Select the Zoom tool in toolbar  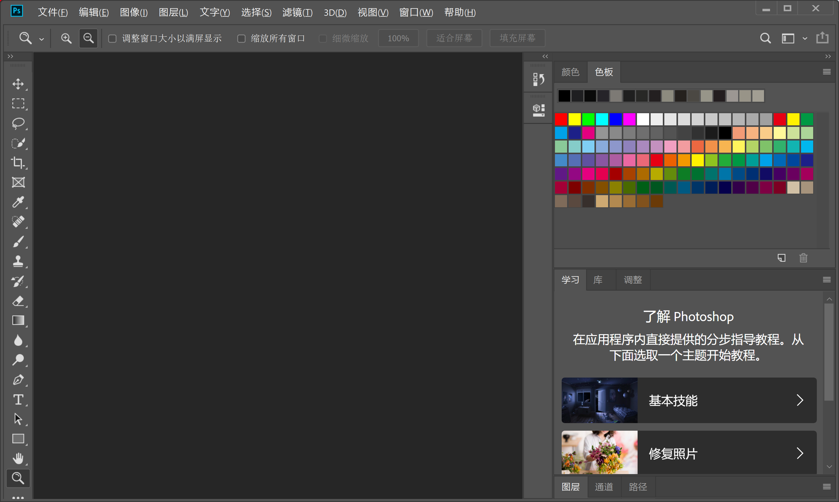coord(18,478)
